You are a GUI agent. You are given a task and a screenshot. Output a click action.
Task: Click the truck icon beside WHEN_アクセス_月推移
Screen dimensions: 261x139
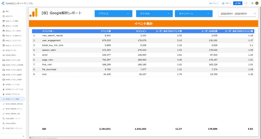click(3, 80)
